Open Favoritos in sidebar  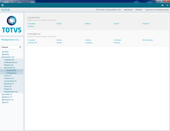click(5, 52)
